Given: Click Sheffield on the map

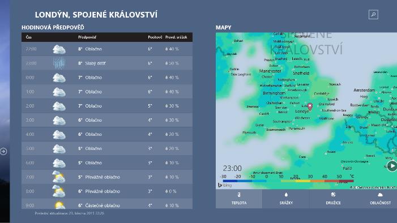Looking at the screenshot, I should [301, 74].
